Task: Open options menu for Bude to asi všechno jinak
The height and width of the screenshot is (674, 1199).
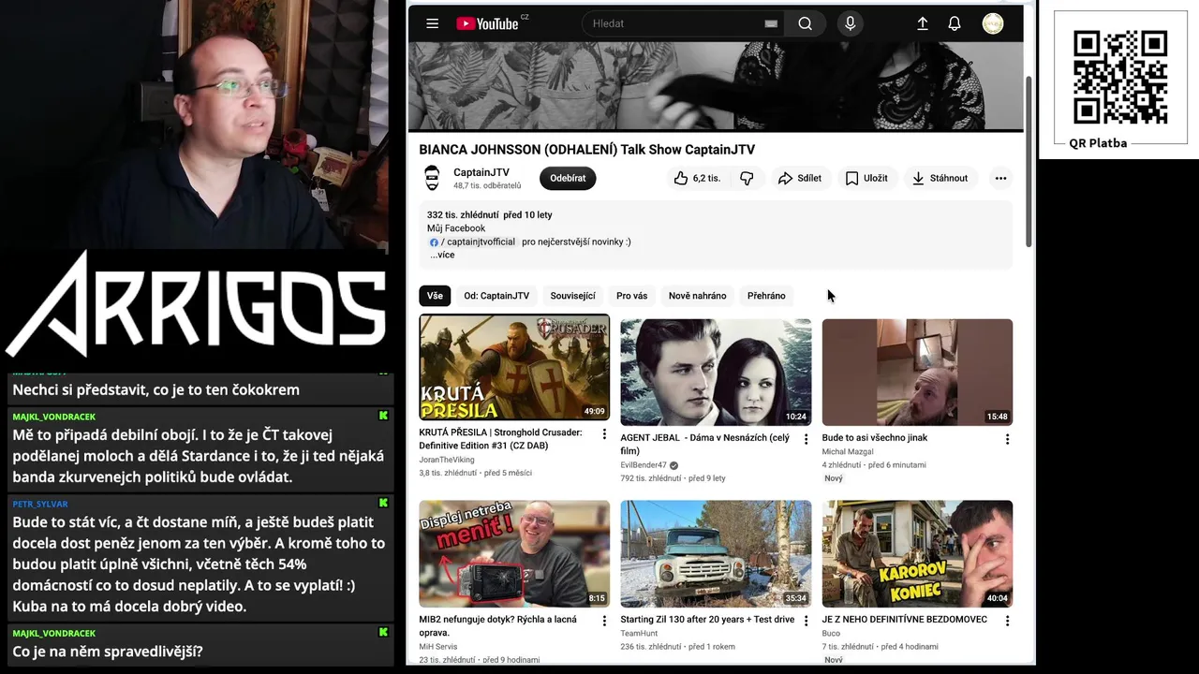Action: click(x=1007, y=439)
